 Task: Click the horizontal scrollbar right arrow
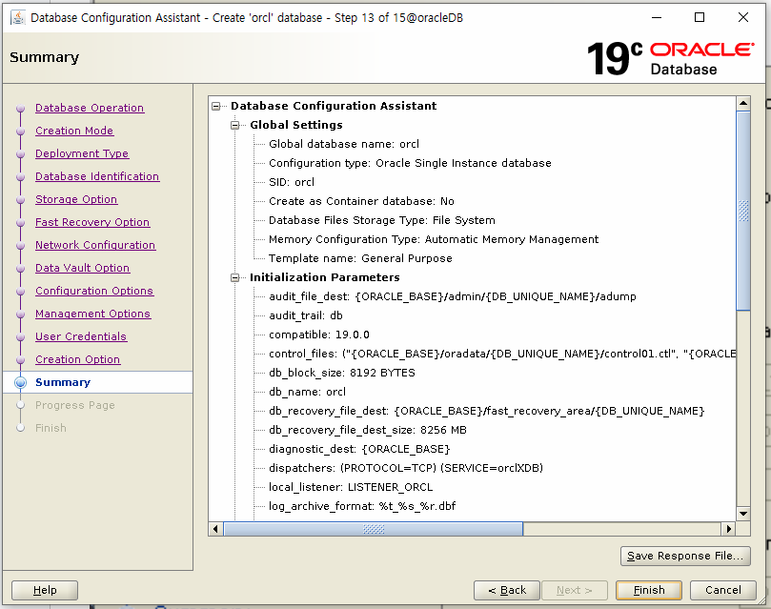click(729, 529)
